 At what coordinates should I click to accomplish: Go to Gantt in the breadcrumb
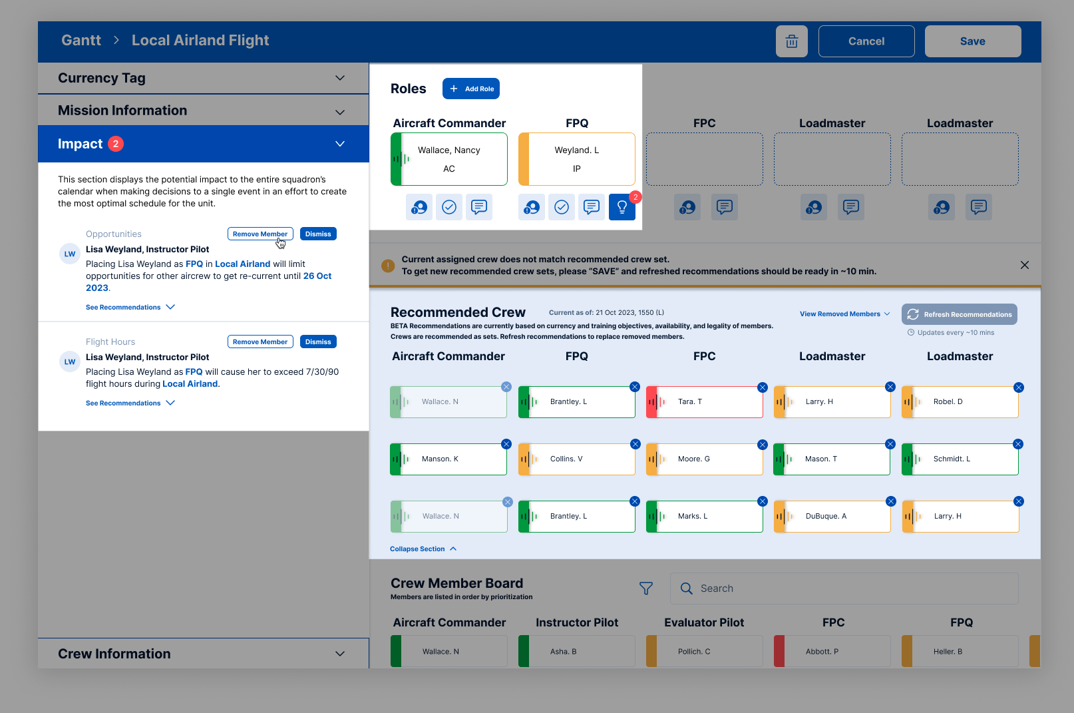pos(81,41)
